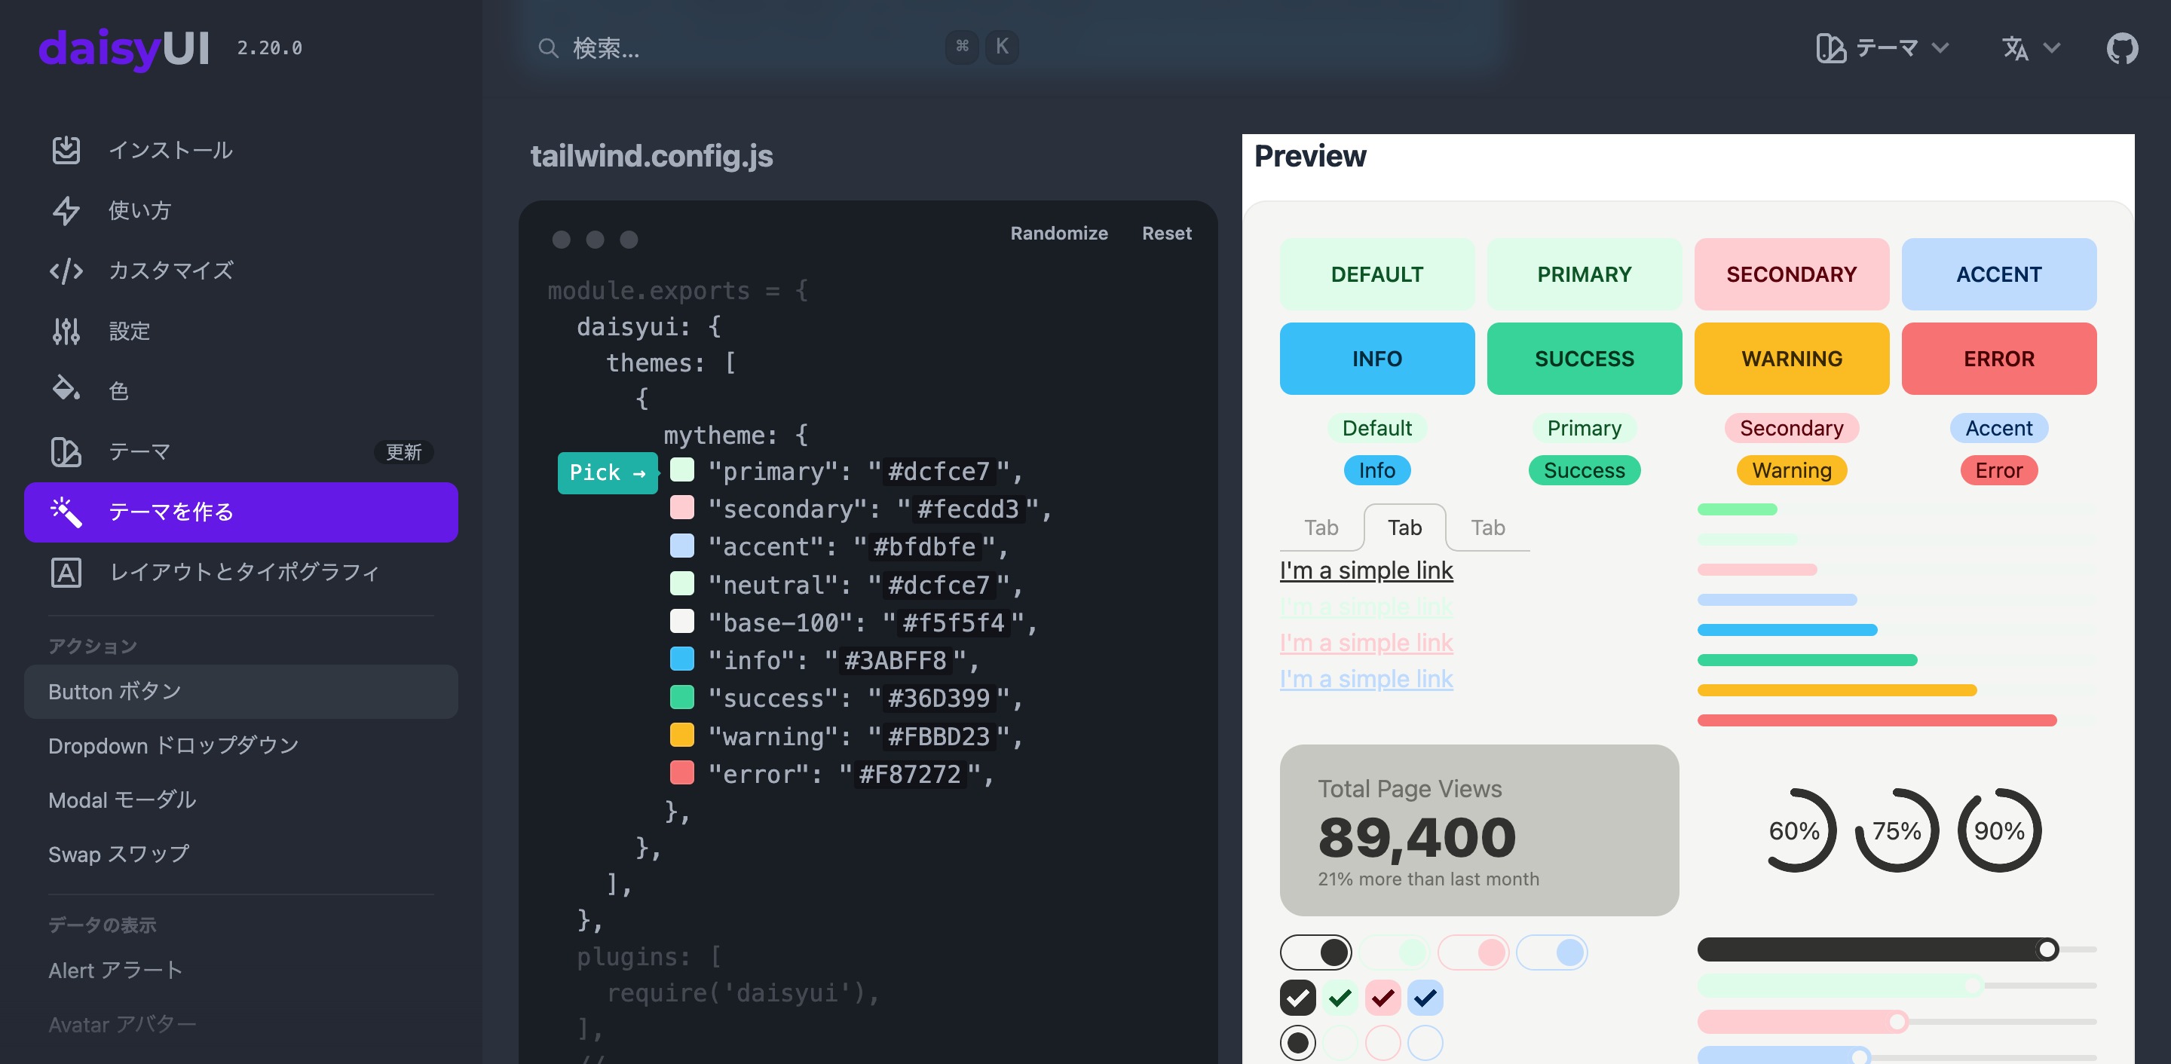Image resolution: width=2171 pixels, height=1064 pixels.
Task: Click the code brackets icon beside カスタマイズ
Action: tap(66, 271)
